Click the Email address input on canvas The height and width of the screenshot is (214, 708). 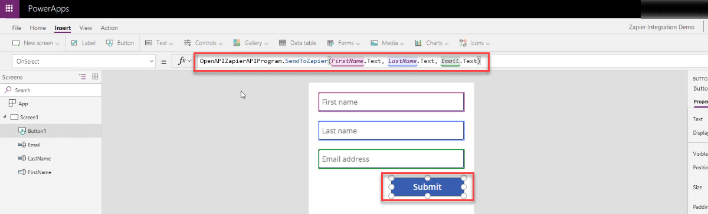pyautogui.click(x=391, y=159)
